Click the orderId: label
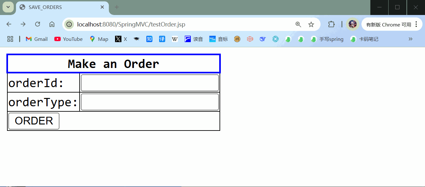Screen dimensions: 425x187 (x=36, y=83)
